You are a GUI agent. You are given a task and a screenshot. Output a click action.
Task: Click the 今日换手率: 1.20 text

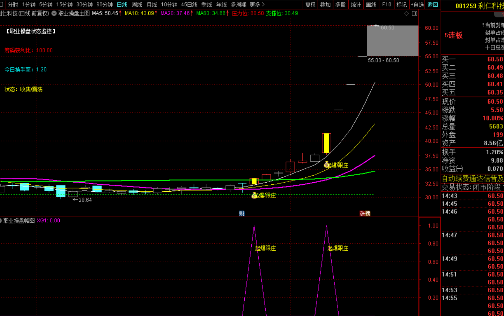(x=25, y=69)
